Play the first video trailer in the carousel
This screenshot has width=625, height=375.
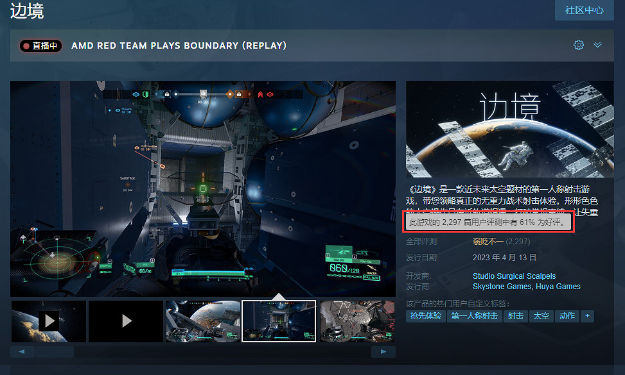click(49, 321)
